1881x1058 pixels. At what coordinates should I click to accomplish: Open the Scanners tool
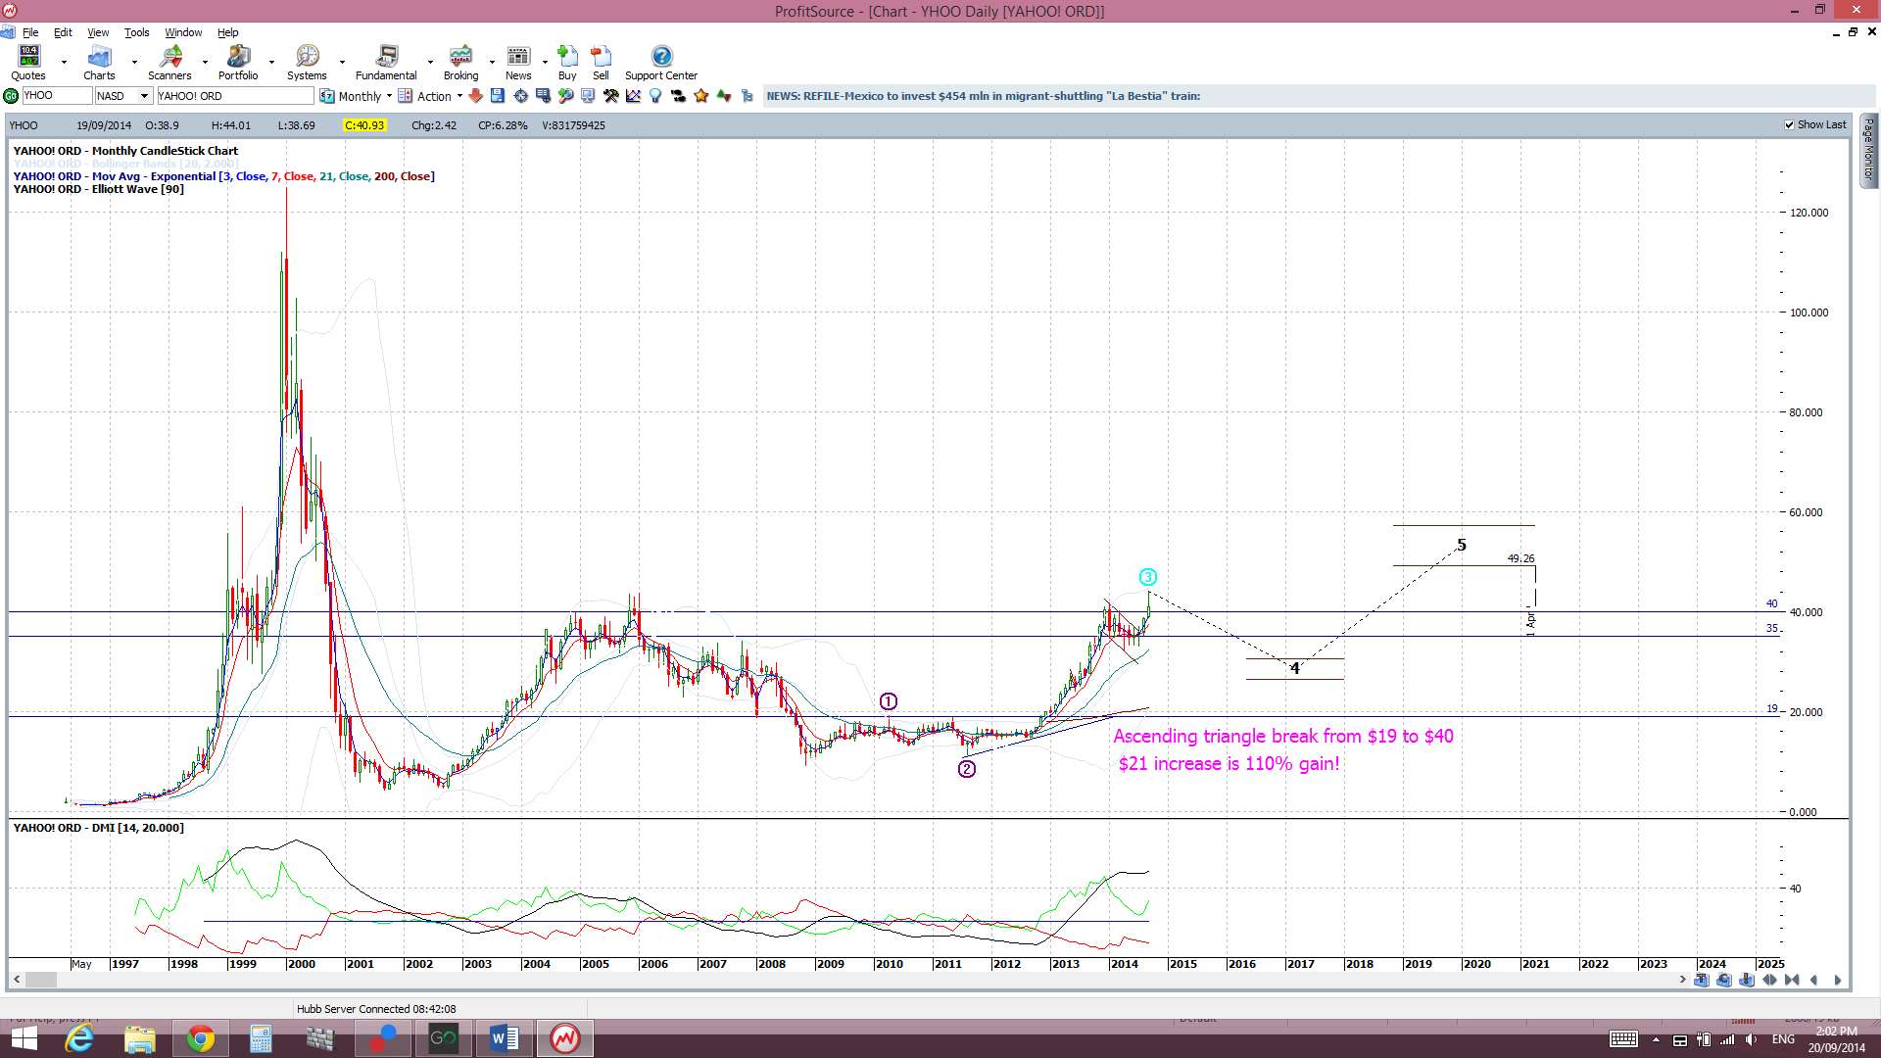click(x=169, y=63)
